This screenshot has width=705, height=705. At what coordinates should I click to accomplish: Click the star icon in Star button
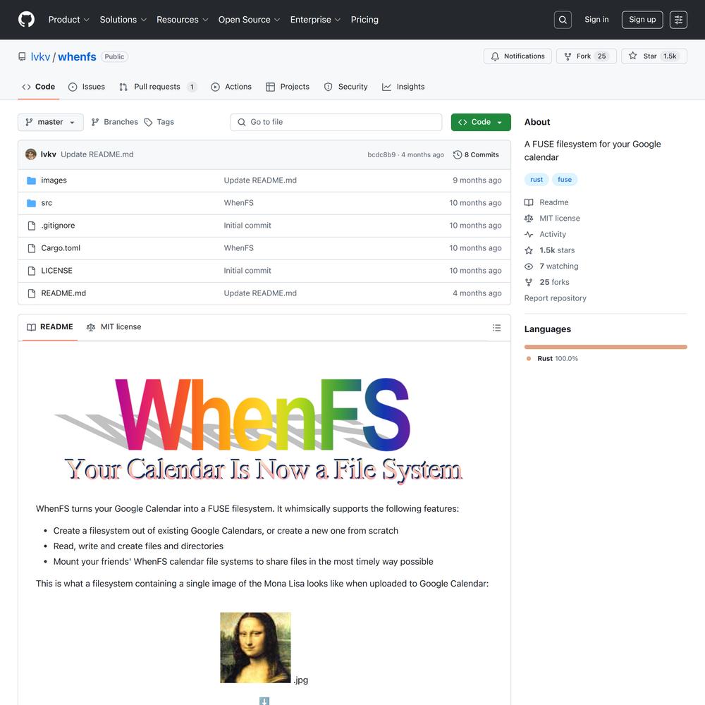(x=632, y=56)
